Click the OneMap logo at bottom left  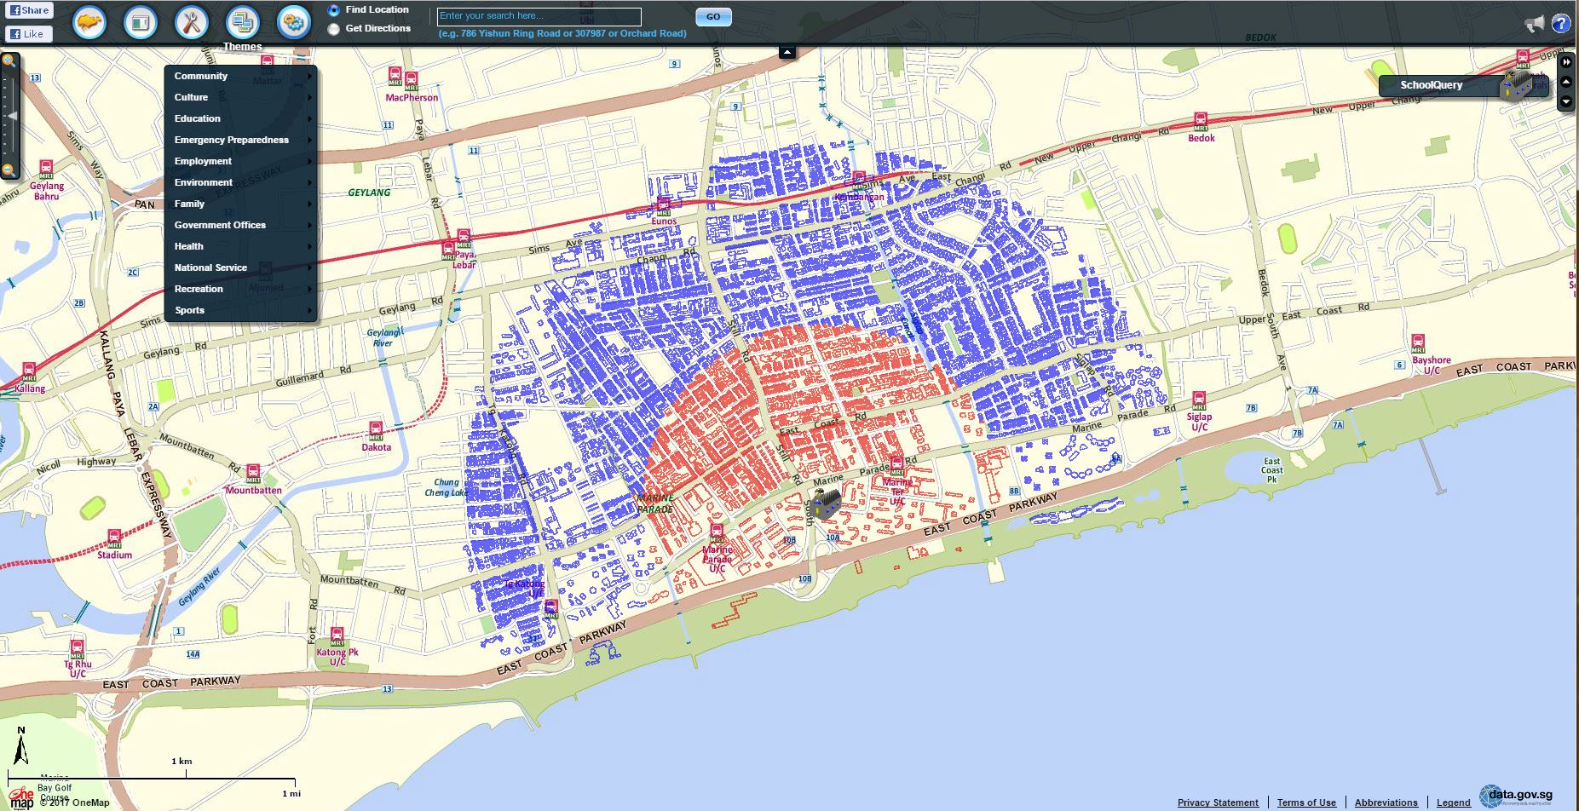pos(21,798)
